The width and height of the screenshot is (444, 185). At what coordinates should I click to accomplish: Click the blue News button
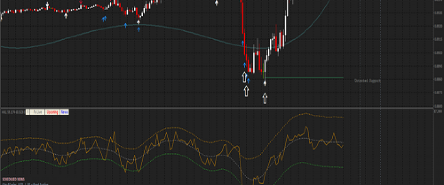click(64, 112)
